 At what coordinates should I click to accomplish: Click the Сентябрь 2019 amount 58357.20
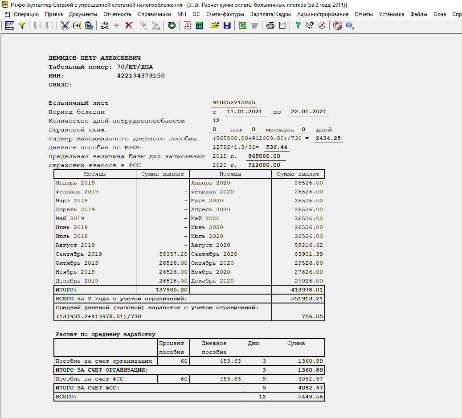click(173, 254)
